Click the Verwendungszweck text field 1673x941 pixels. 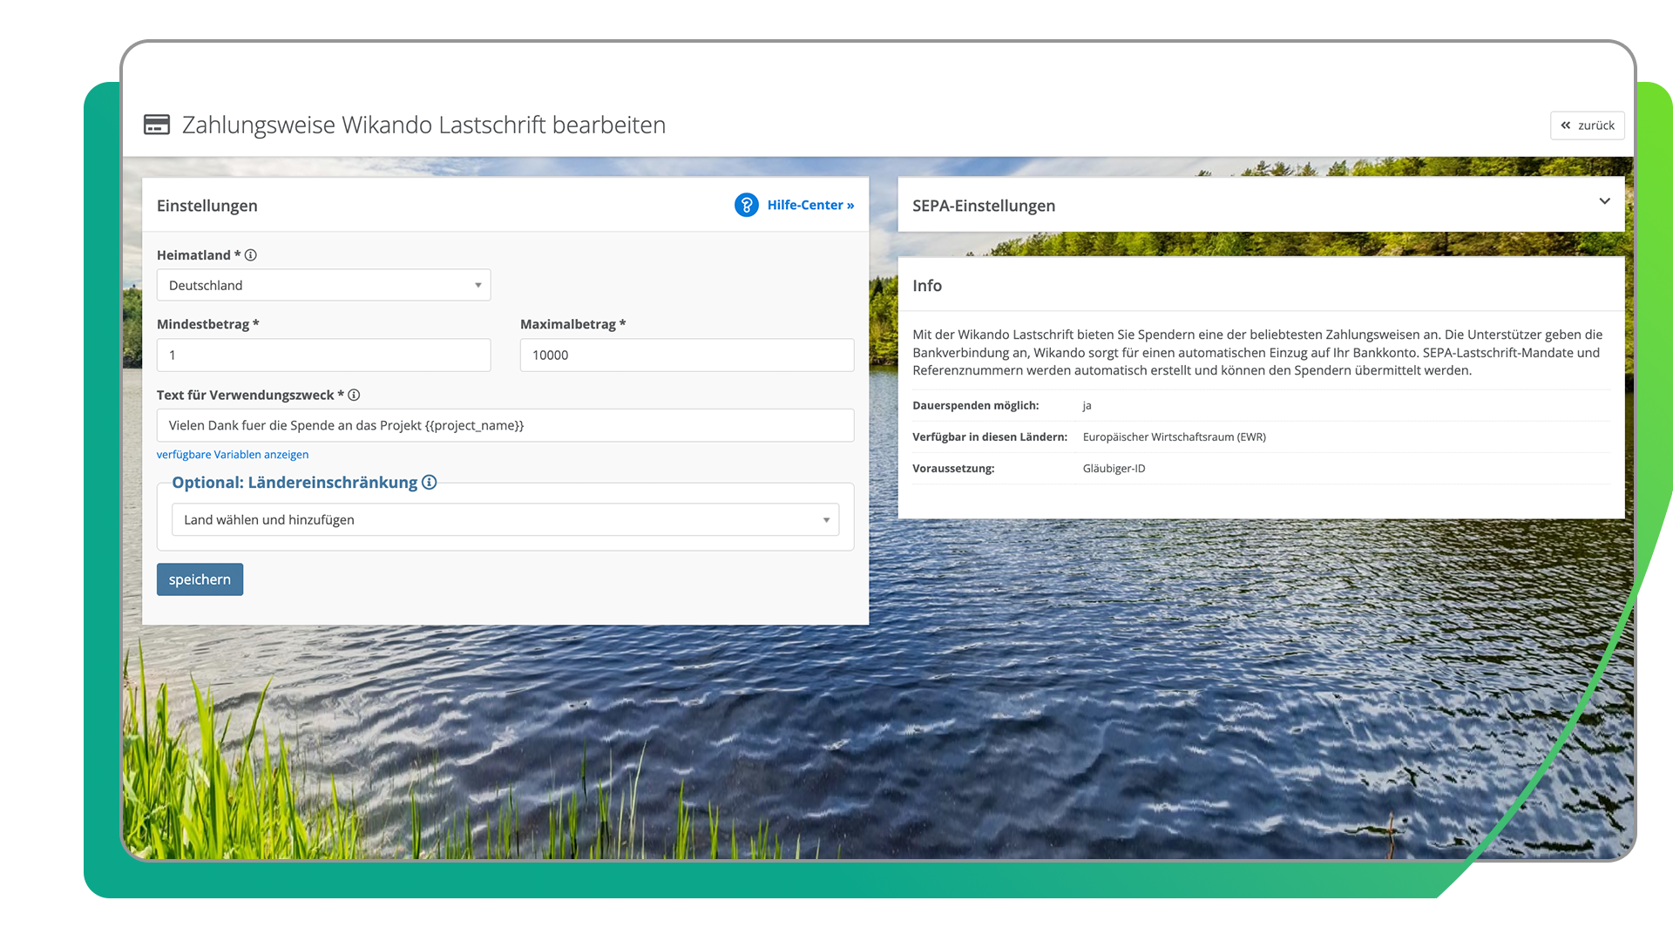tap(505, 425)
